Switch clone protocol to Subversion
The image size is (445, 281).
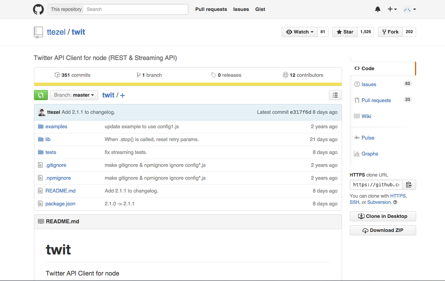pyautogui.click(x=379, y=202)
